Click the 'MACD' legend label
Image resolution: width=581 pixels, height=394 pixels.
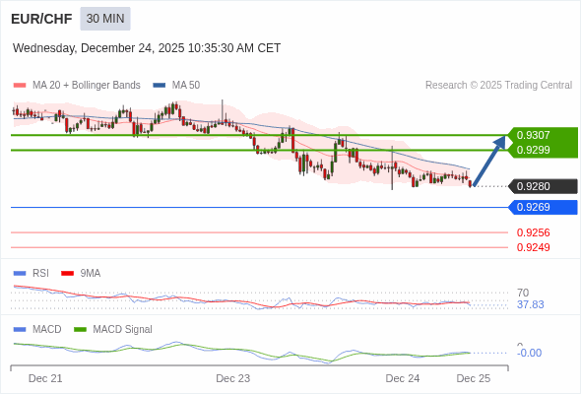tap(47, 330)
